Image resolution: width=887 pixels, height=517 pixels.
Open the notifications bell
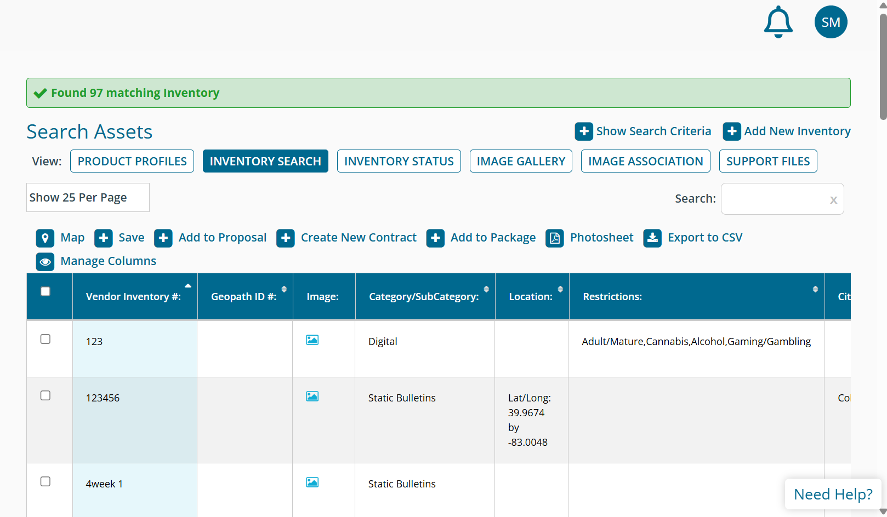(778, 22)
